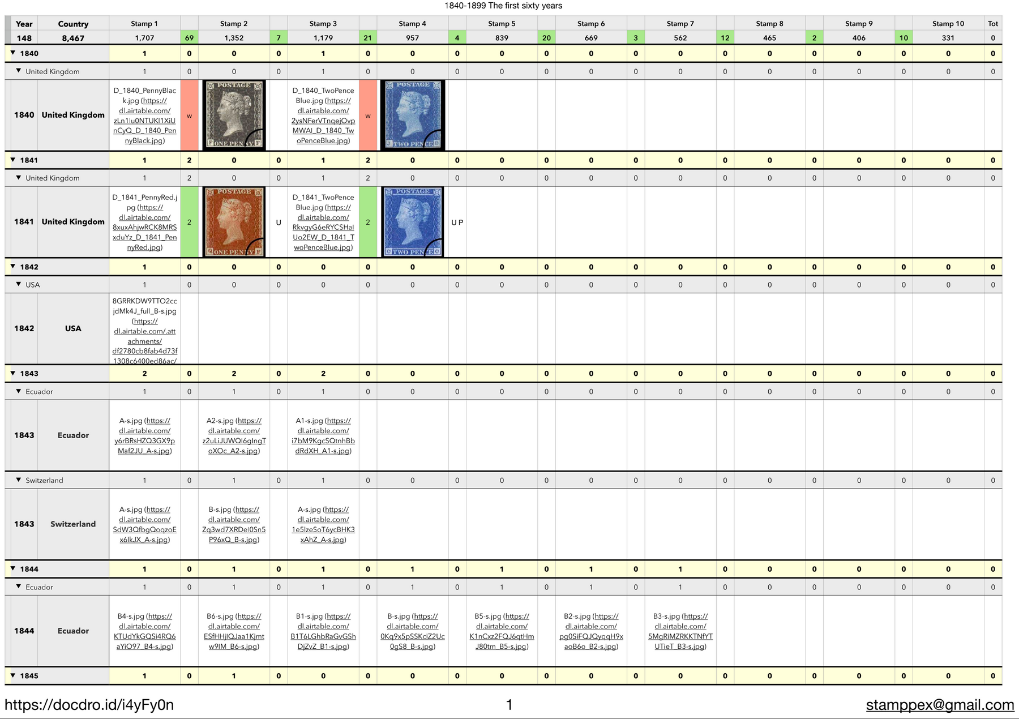The image size is (1019, 719).
Task: Select the Stamp 5 column header
Action: coord(502,24)
